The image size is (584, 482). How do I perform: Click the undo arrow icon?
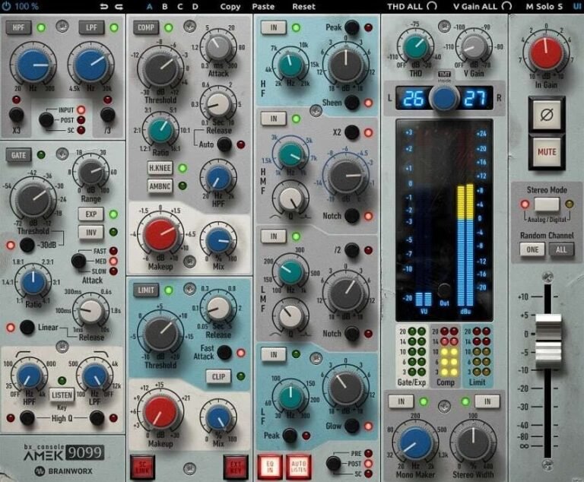[104, 6]
